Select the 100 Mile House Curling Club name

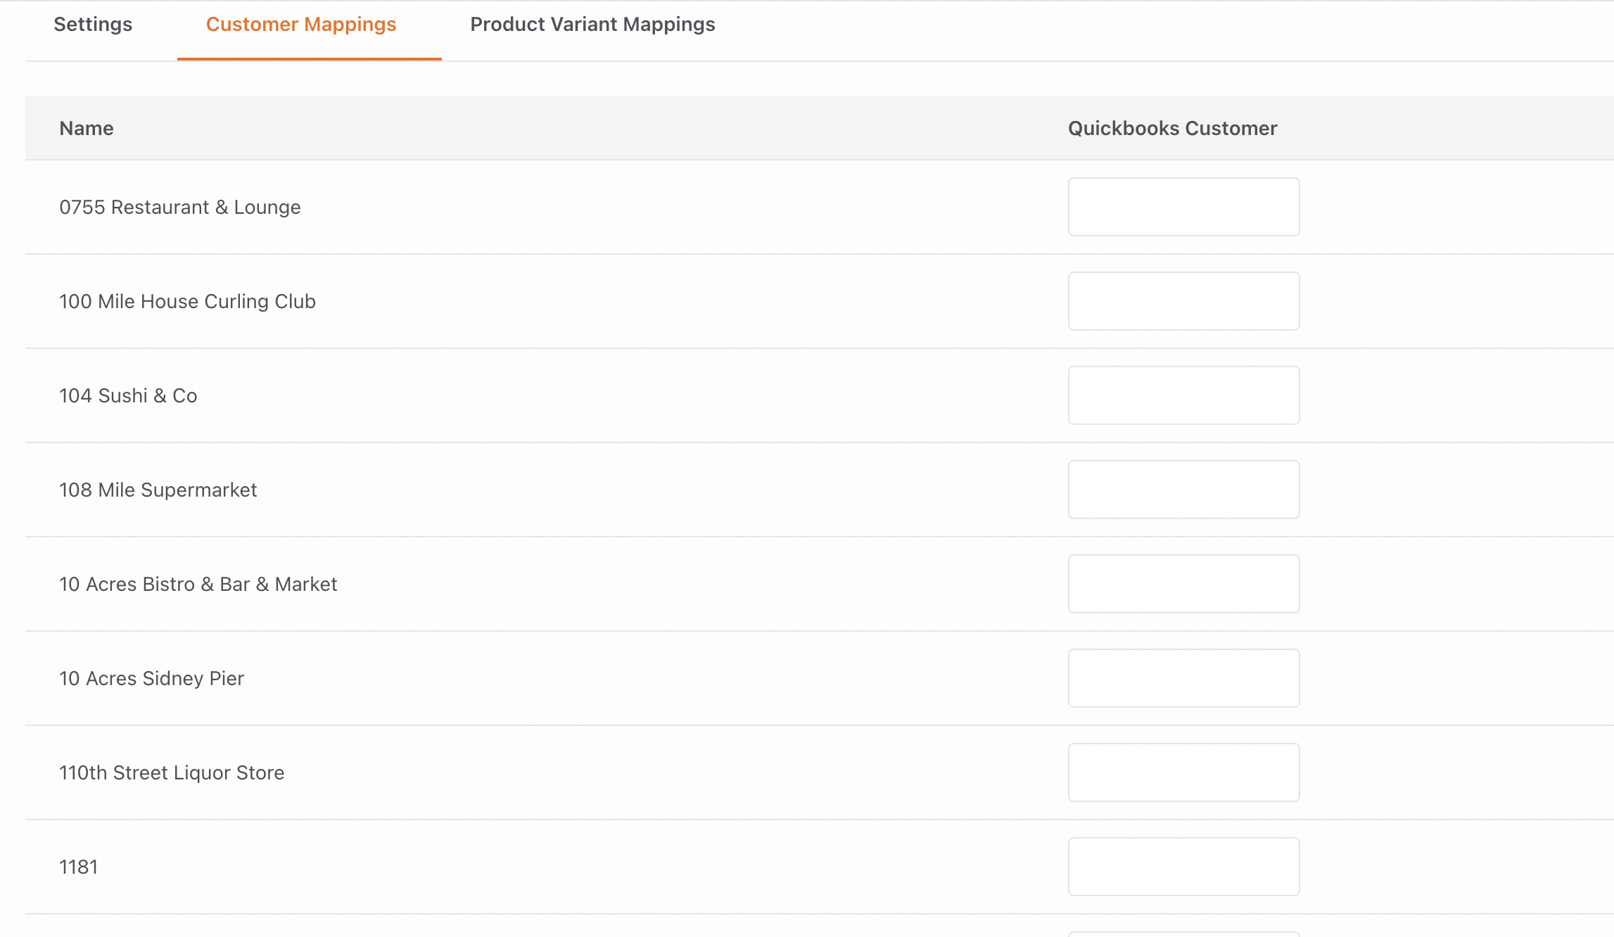[187, 302]
